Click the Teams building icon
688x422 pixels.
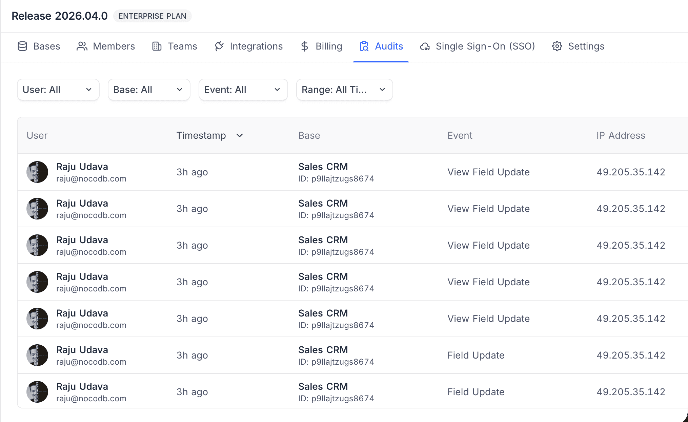pos(157,46)
